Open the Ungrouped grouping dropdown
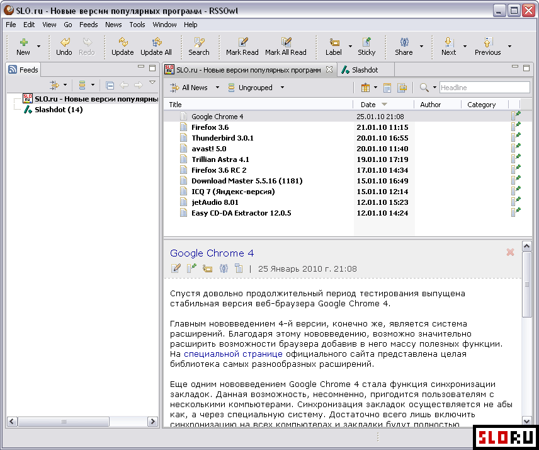The image size is (539, 450). click(282, 88)
